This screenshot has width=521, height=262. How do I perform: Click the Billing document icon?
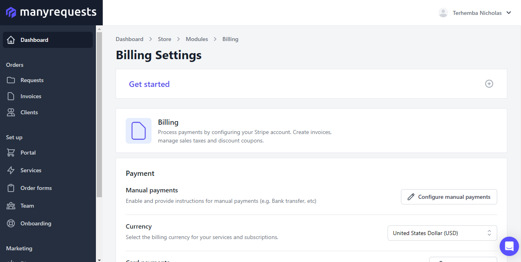tap(139, 131)
